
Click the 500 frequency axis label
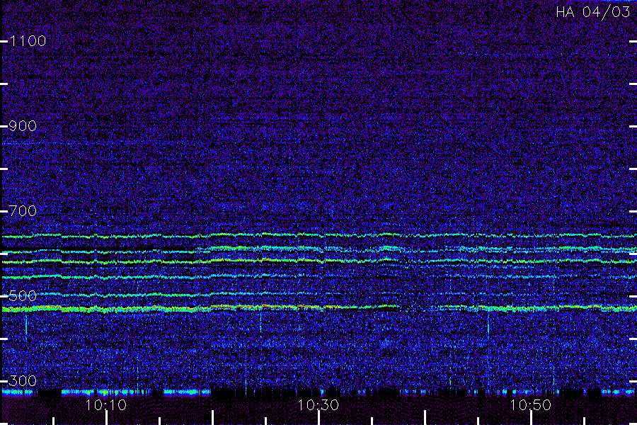tap(23, 295)
